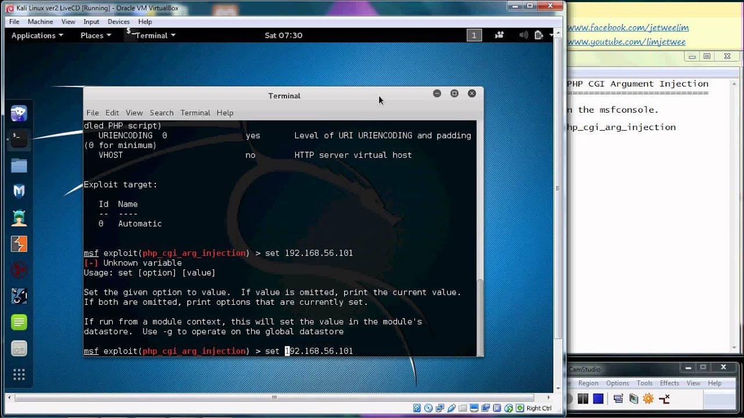The image size is (744, 418).
Task: Click the CamStudio orange gear options icon
Action: [x=649, y=398]
